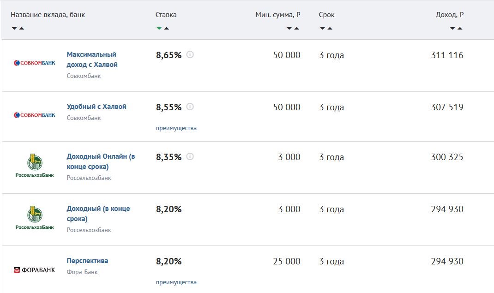This screenshot has height=293, width=494.
Task: Show преимущества under Перспектива deposit
Action: pos(176,282)
